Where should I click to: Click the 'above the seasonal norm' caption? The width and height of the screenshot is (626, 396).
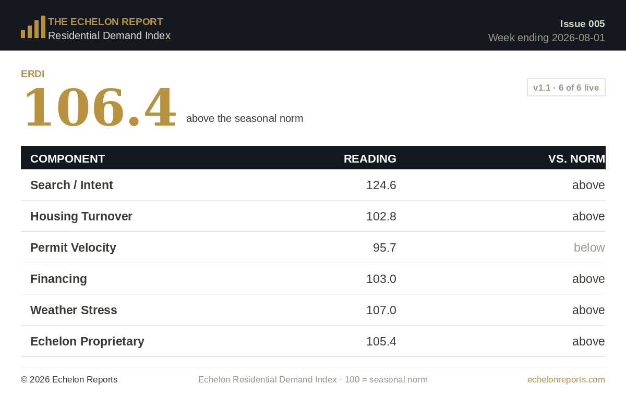[245, 118]
